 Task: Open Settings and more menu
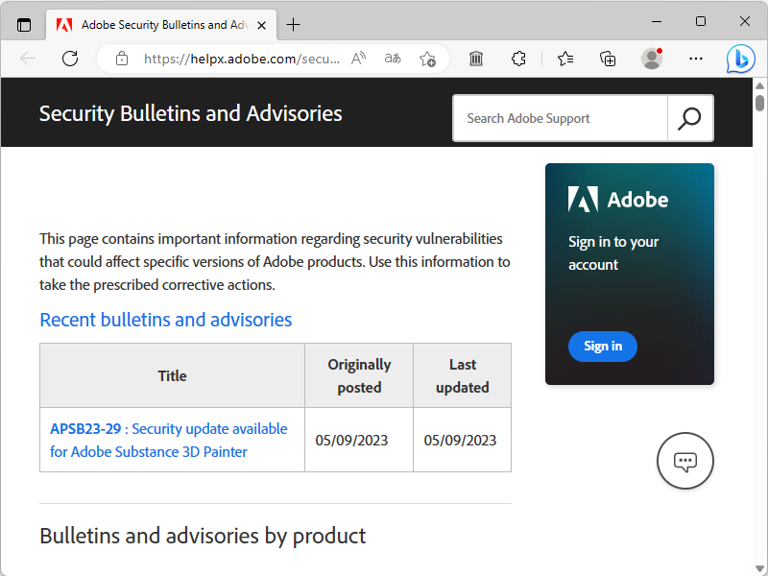click(694, 59)
